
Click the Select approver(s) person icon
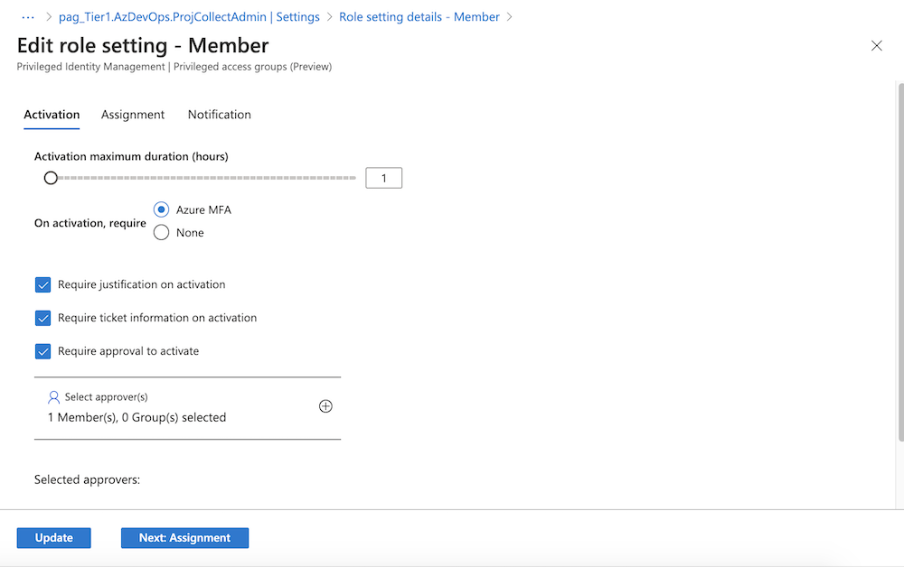pyautogui.click(x=53, y=397)
